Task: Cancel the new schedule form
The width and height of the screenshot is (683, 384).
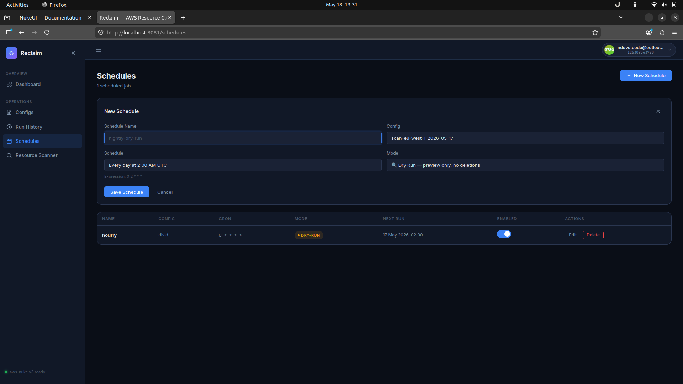Action: point(165,192)
